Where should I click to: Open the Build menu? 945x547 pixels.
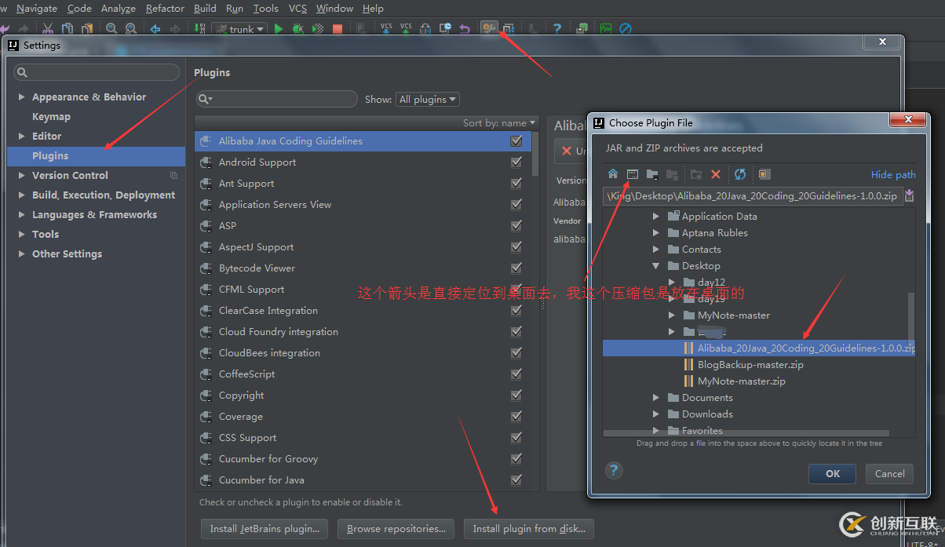(x=205, y=8)
